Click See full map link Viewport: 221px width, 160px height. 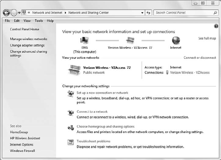[207, 38]
